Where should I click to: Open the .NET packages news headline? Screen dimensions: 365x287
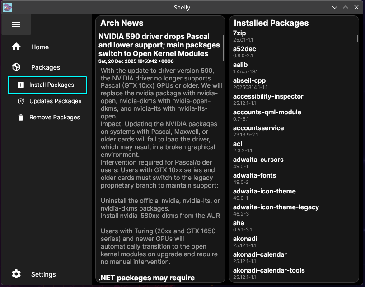tap(146, 278)
